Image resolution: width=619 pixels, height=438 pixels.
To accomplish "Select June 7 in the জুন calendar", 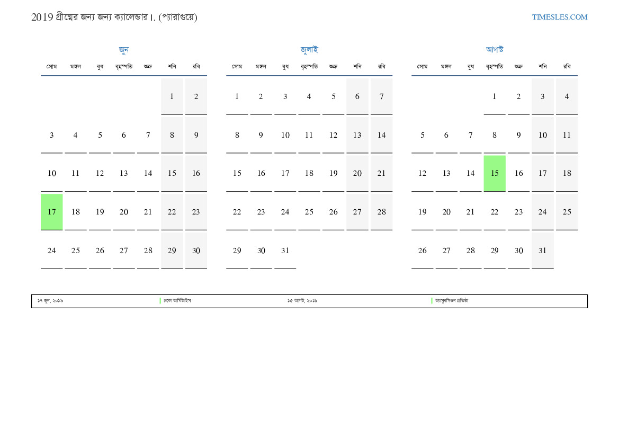I will [148, 135].
